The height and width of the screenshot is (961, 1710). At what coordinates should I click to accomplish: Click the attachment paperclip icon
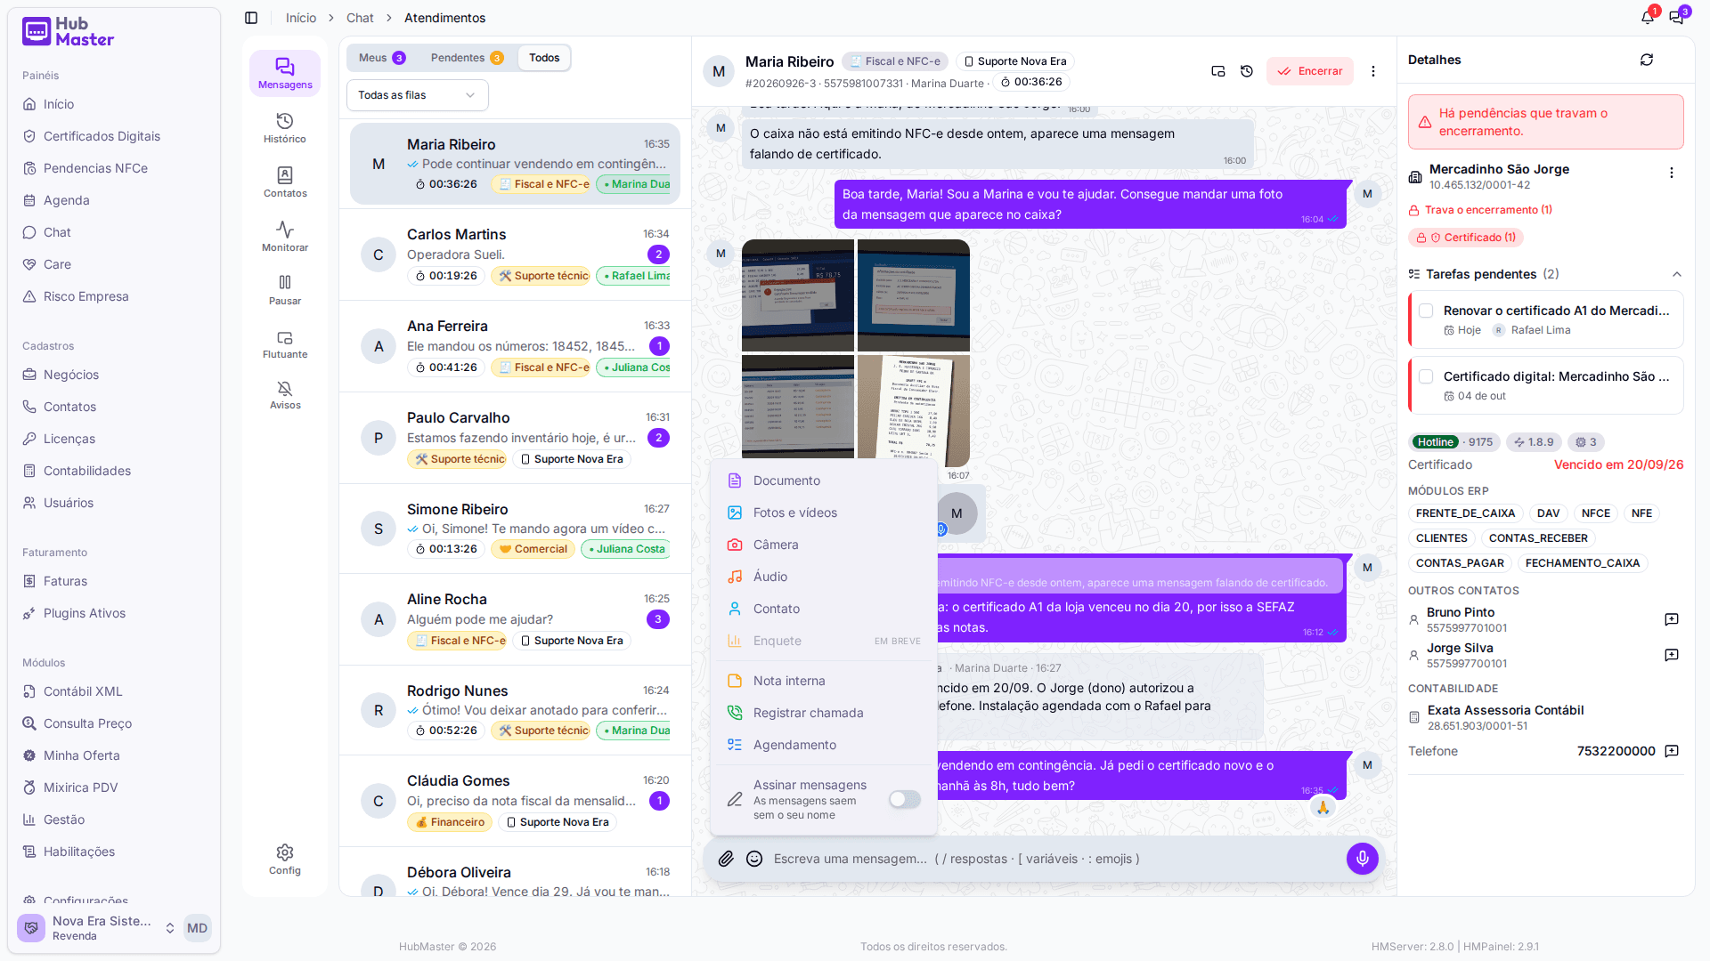click(x=727, y=859)
